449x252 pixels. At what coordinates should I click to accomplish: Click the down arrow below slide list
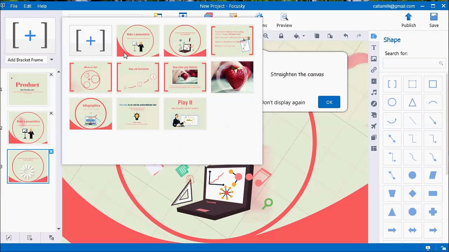click(59, 229)
